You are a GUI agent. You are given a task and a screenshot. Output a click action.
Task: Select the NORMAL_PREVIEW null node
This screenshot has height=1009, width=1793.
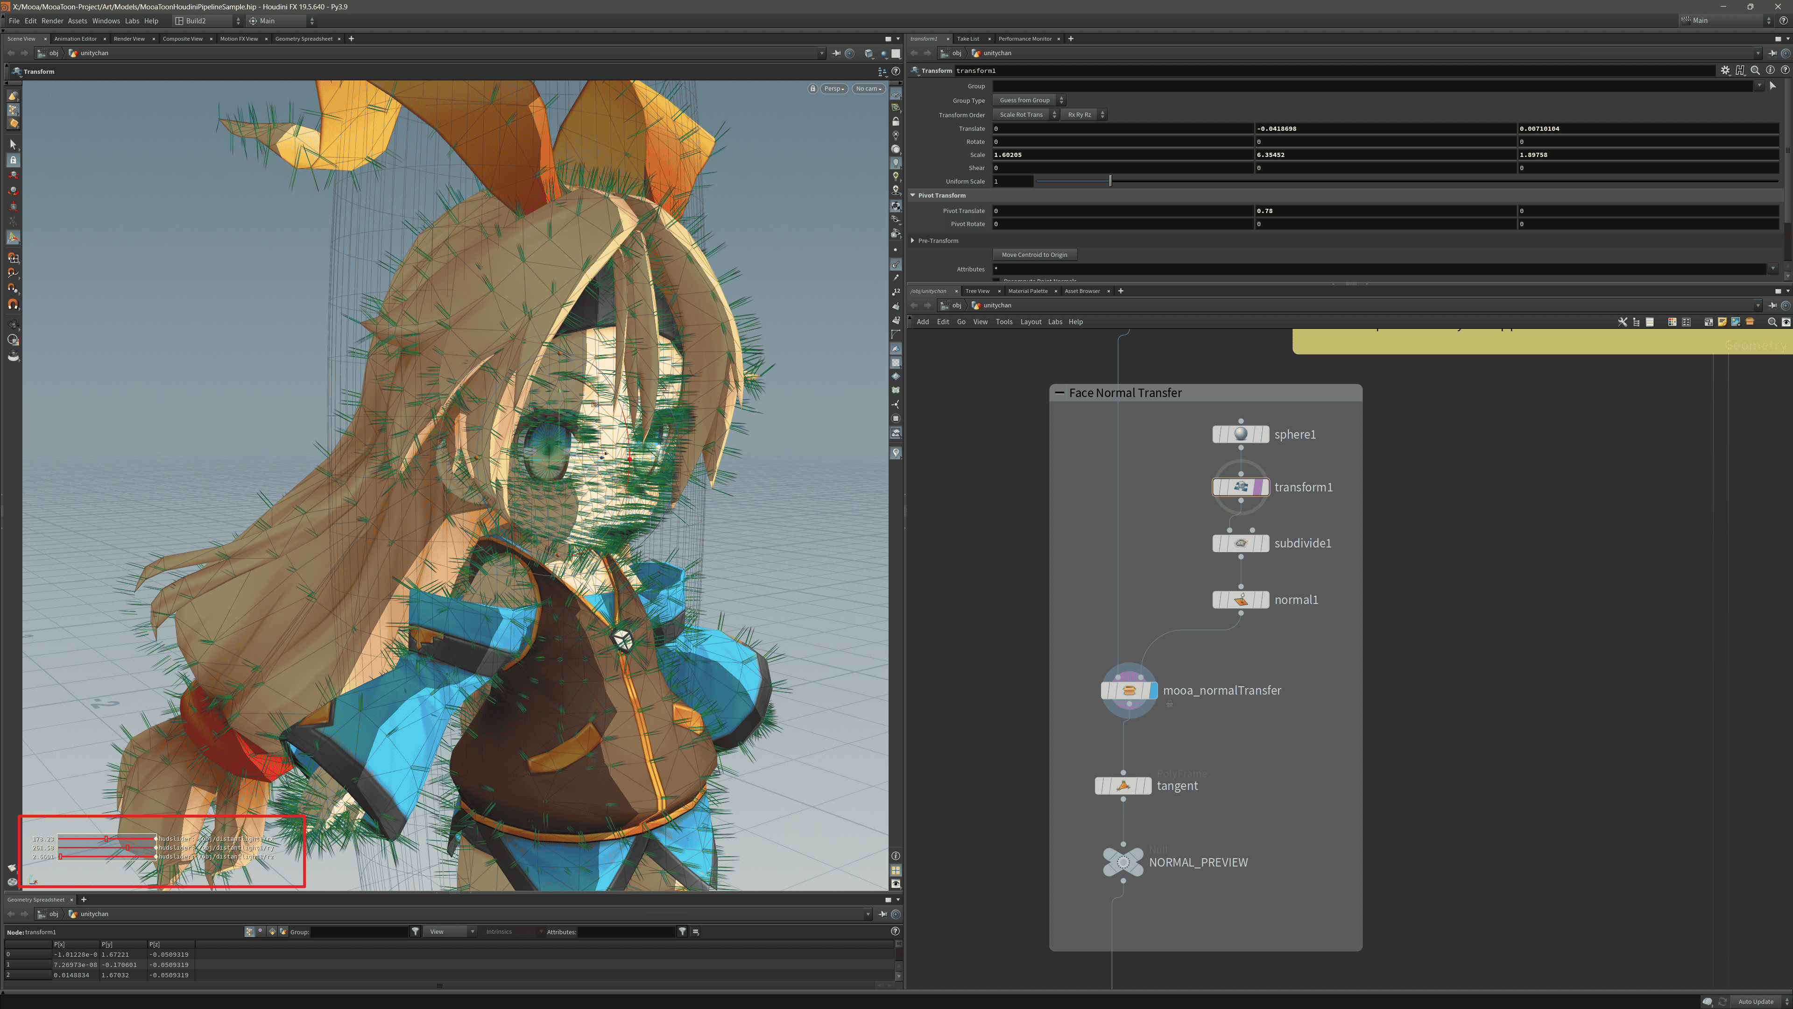(1122, 862)
